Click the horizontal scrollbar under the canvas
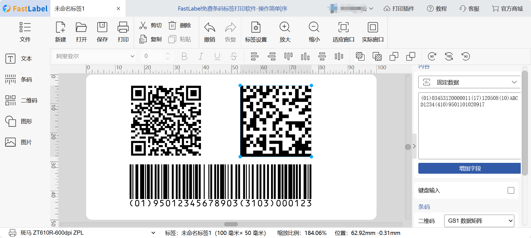This screenshot has width=531, height=238. [231, 224]
